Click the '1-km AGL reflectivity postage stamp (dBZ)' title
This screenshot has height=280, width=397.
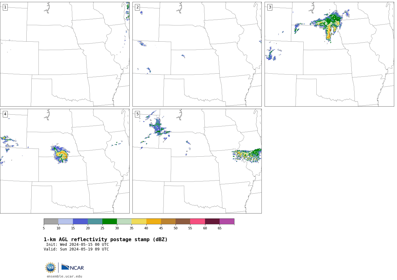pos(105,240)
